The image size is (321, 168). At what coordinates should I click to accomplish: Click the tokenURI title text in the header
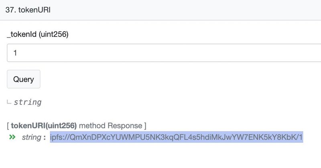pyautogui.click(x=35, y=10)
